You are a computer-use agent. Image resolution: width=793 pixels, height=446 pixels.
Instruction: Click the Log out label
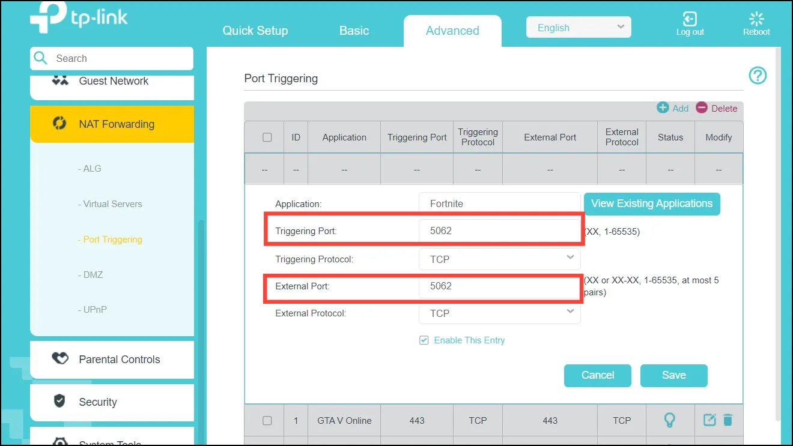click(x=690, y=32)
